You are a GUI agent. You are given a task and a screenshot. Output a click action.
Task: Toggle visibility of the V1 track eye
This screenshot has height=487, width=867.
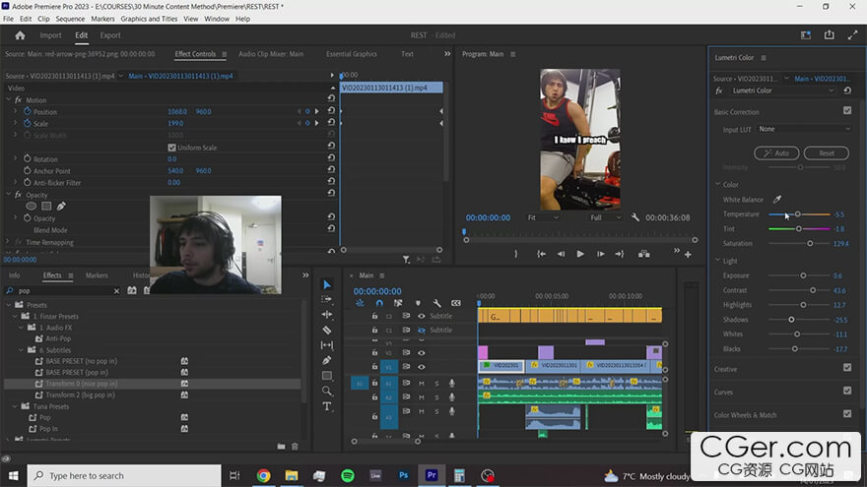(422, 367)
